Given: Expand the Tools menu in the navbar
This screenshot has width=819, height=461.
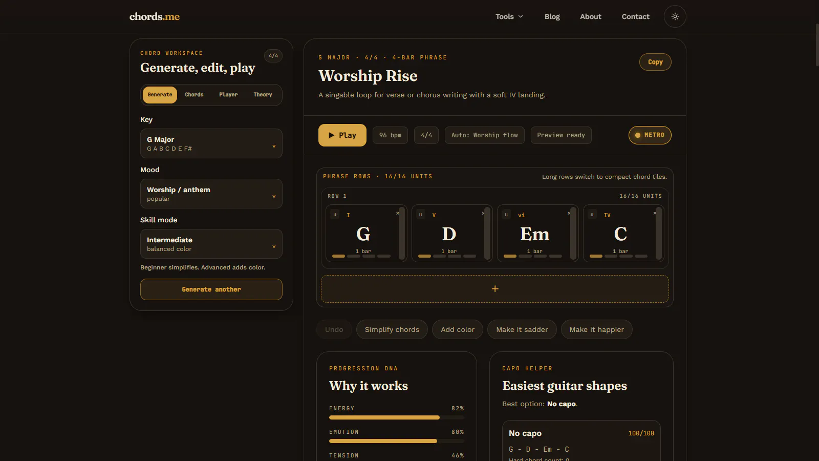Looking at the screenshot, I should coord(509,16).
